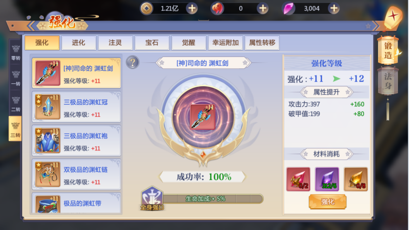Add purple gems with plus icon

tap(334, 8)
